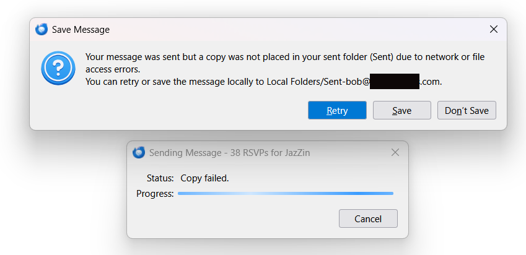
Task: Click the "Status:" label
Action: [160, 178]
